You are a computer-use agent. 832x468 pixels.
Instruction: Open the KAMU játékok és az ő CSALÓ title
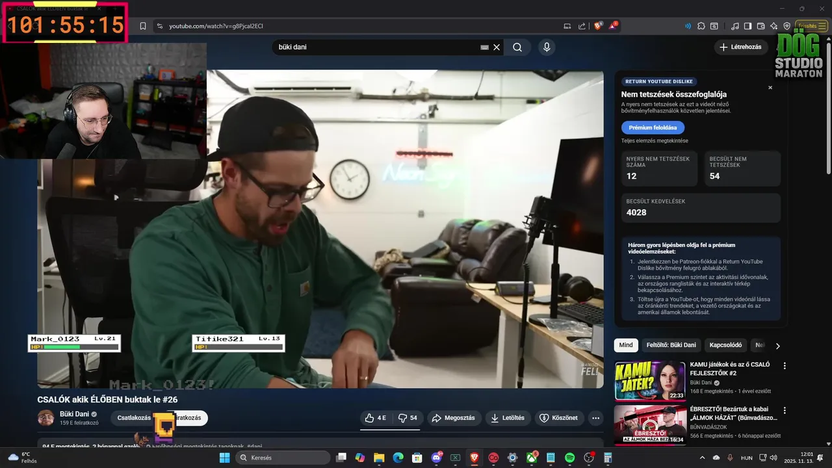pyautogui.click(x=730, y=369)
